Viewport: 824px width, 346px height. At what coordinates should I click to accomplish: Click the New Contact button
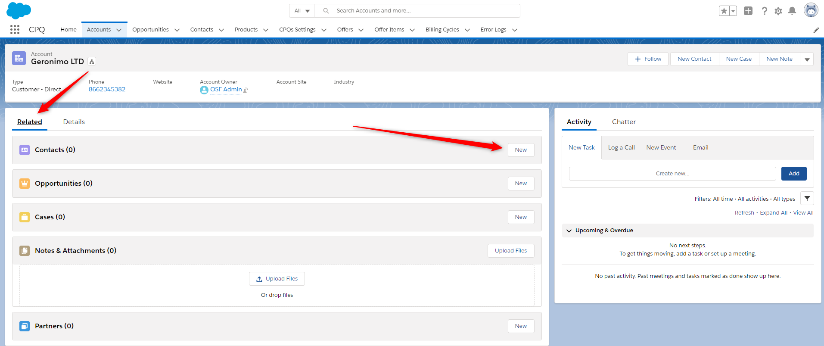694,59
